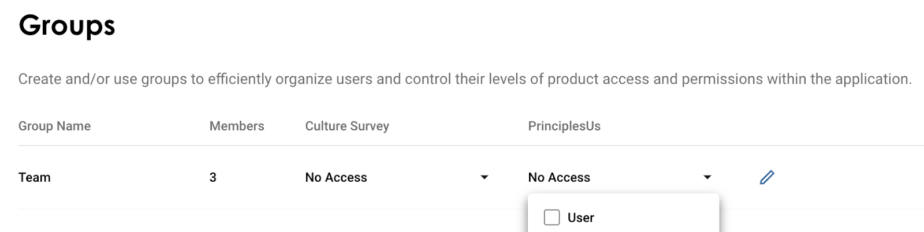Click the pencil edit icon for Team
The image size is (924, 232).
point(767,177)
